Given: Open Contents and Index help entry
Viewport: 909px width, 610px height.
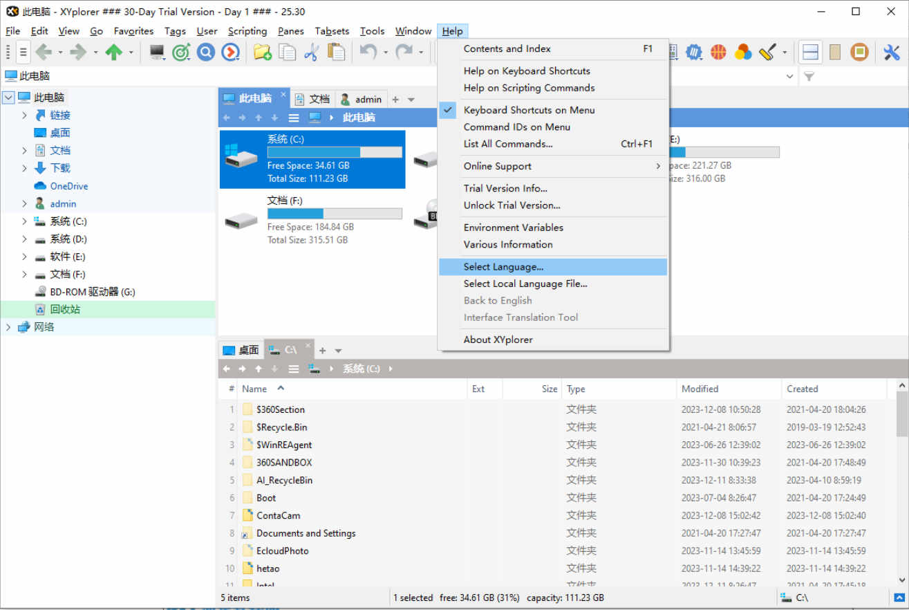Looking at the screenshot, I should pos(553,49).
